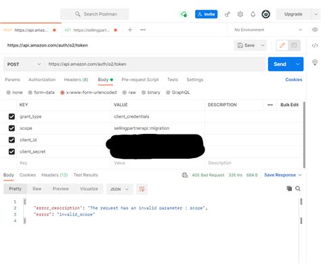Open the user profile avatar
The height and width of the screenshot is (265, 321).
265,14
